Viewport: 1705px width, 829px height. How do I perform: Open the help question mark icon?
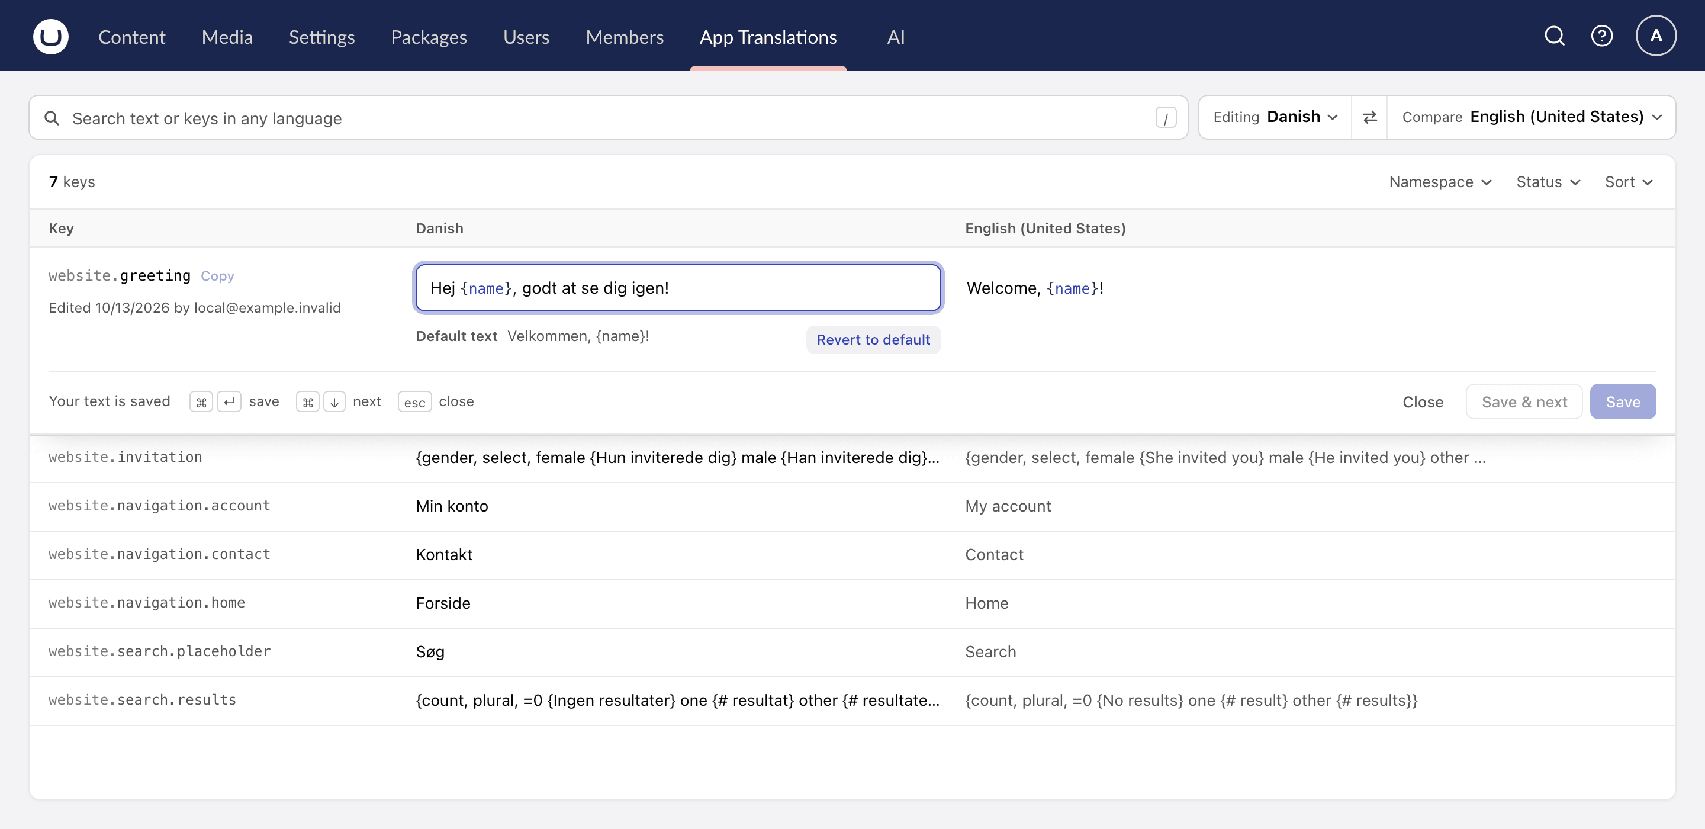pos(1602,36)
